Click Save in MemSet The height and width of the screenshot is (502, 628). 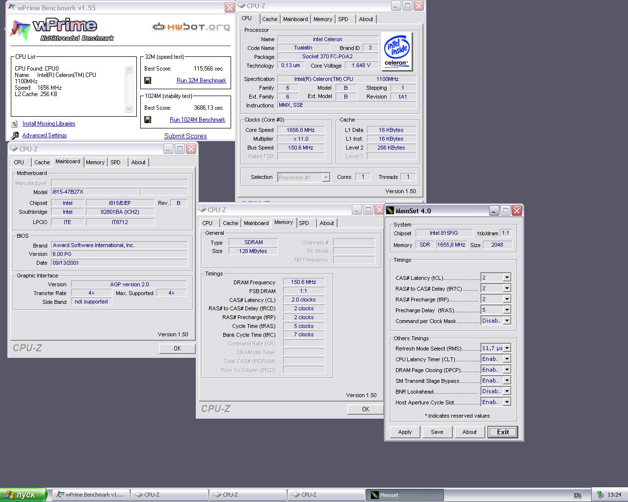tap(437, 432)
